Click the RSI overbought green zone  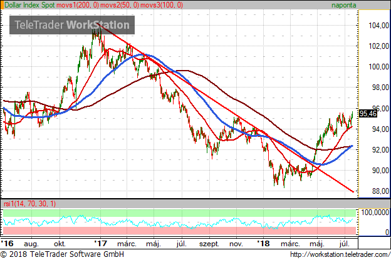click(180, 213)
